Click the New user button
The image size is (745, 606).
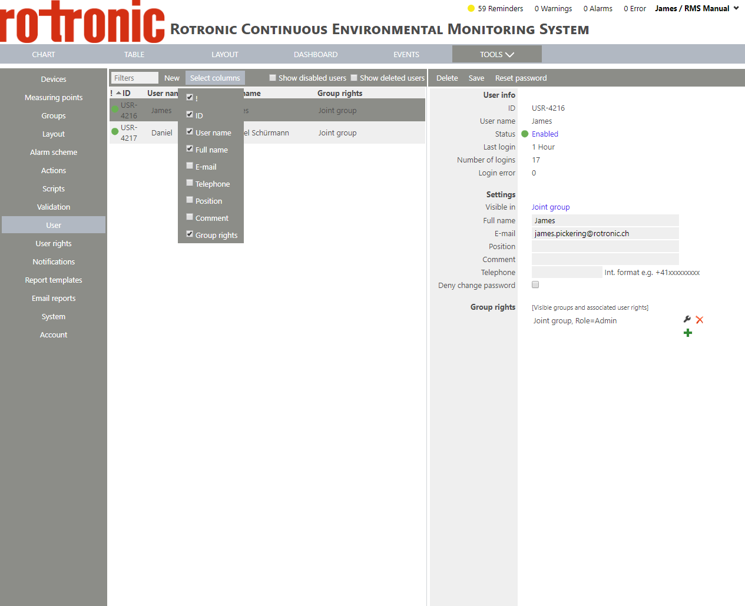pyautogui.click(x=172, y=78)
